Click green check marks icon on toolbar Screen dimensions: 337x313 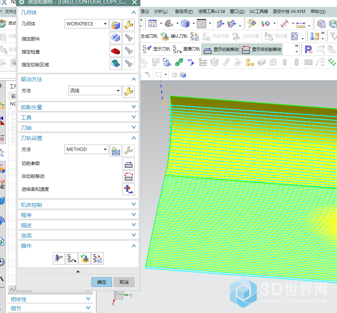pyautogui.click(x=332, y=62)
